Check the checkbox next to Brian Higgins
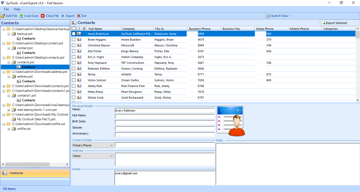360x192 pixels. [x=74, y=39]
